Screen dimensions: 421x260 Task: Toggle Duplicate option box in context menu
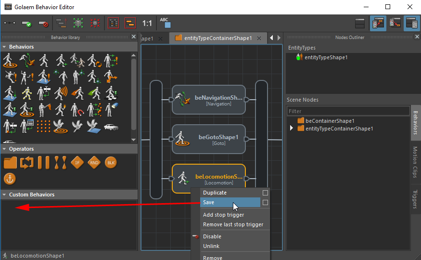click(265, 193)
